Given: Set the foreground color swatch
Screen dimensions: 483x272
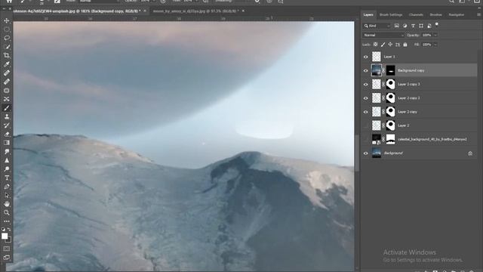Looking at the screenshot, I should pos(5,236).
